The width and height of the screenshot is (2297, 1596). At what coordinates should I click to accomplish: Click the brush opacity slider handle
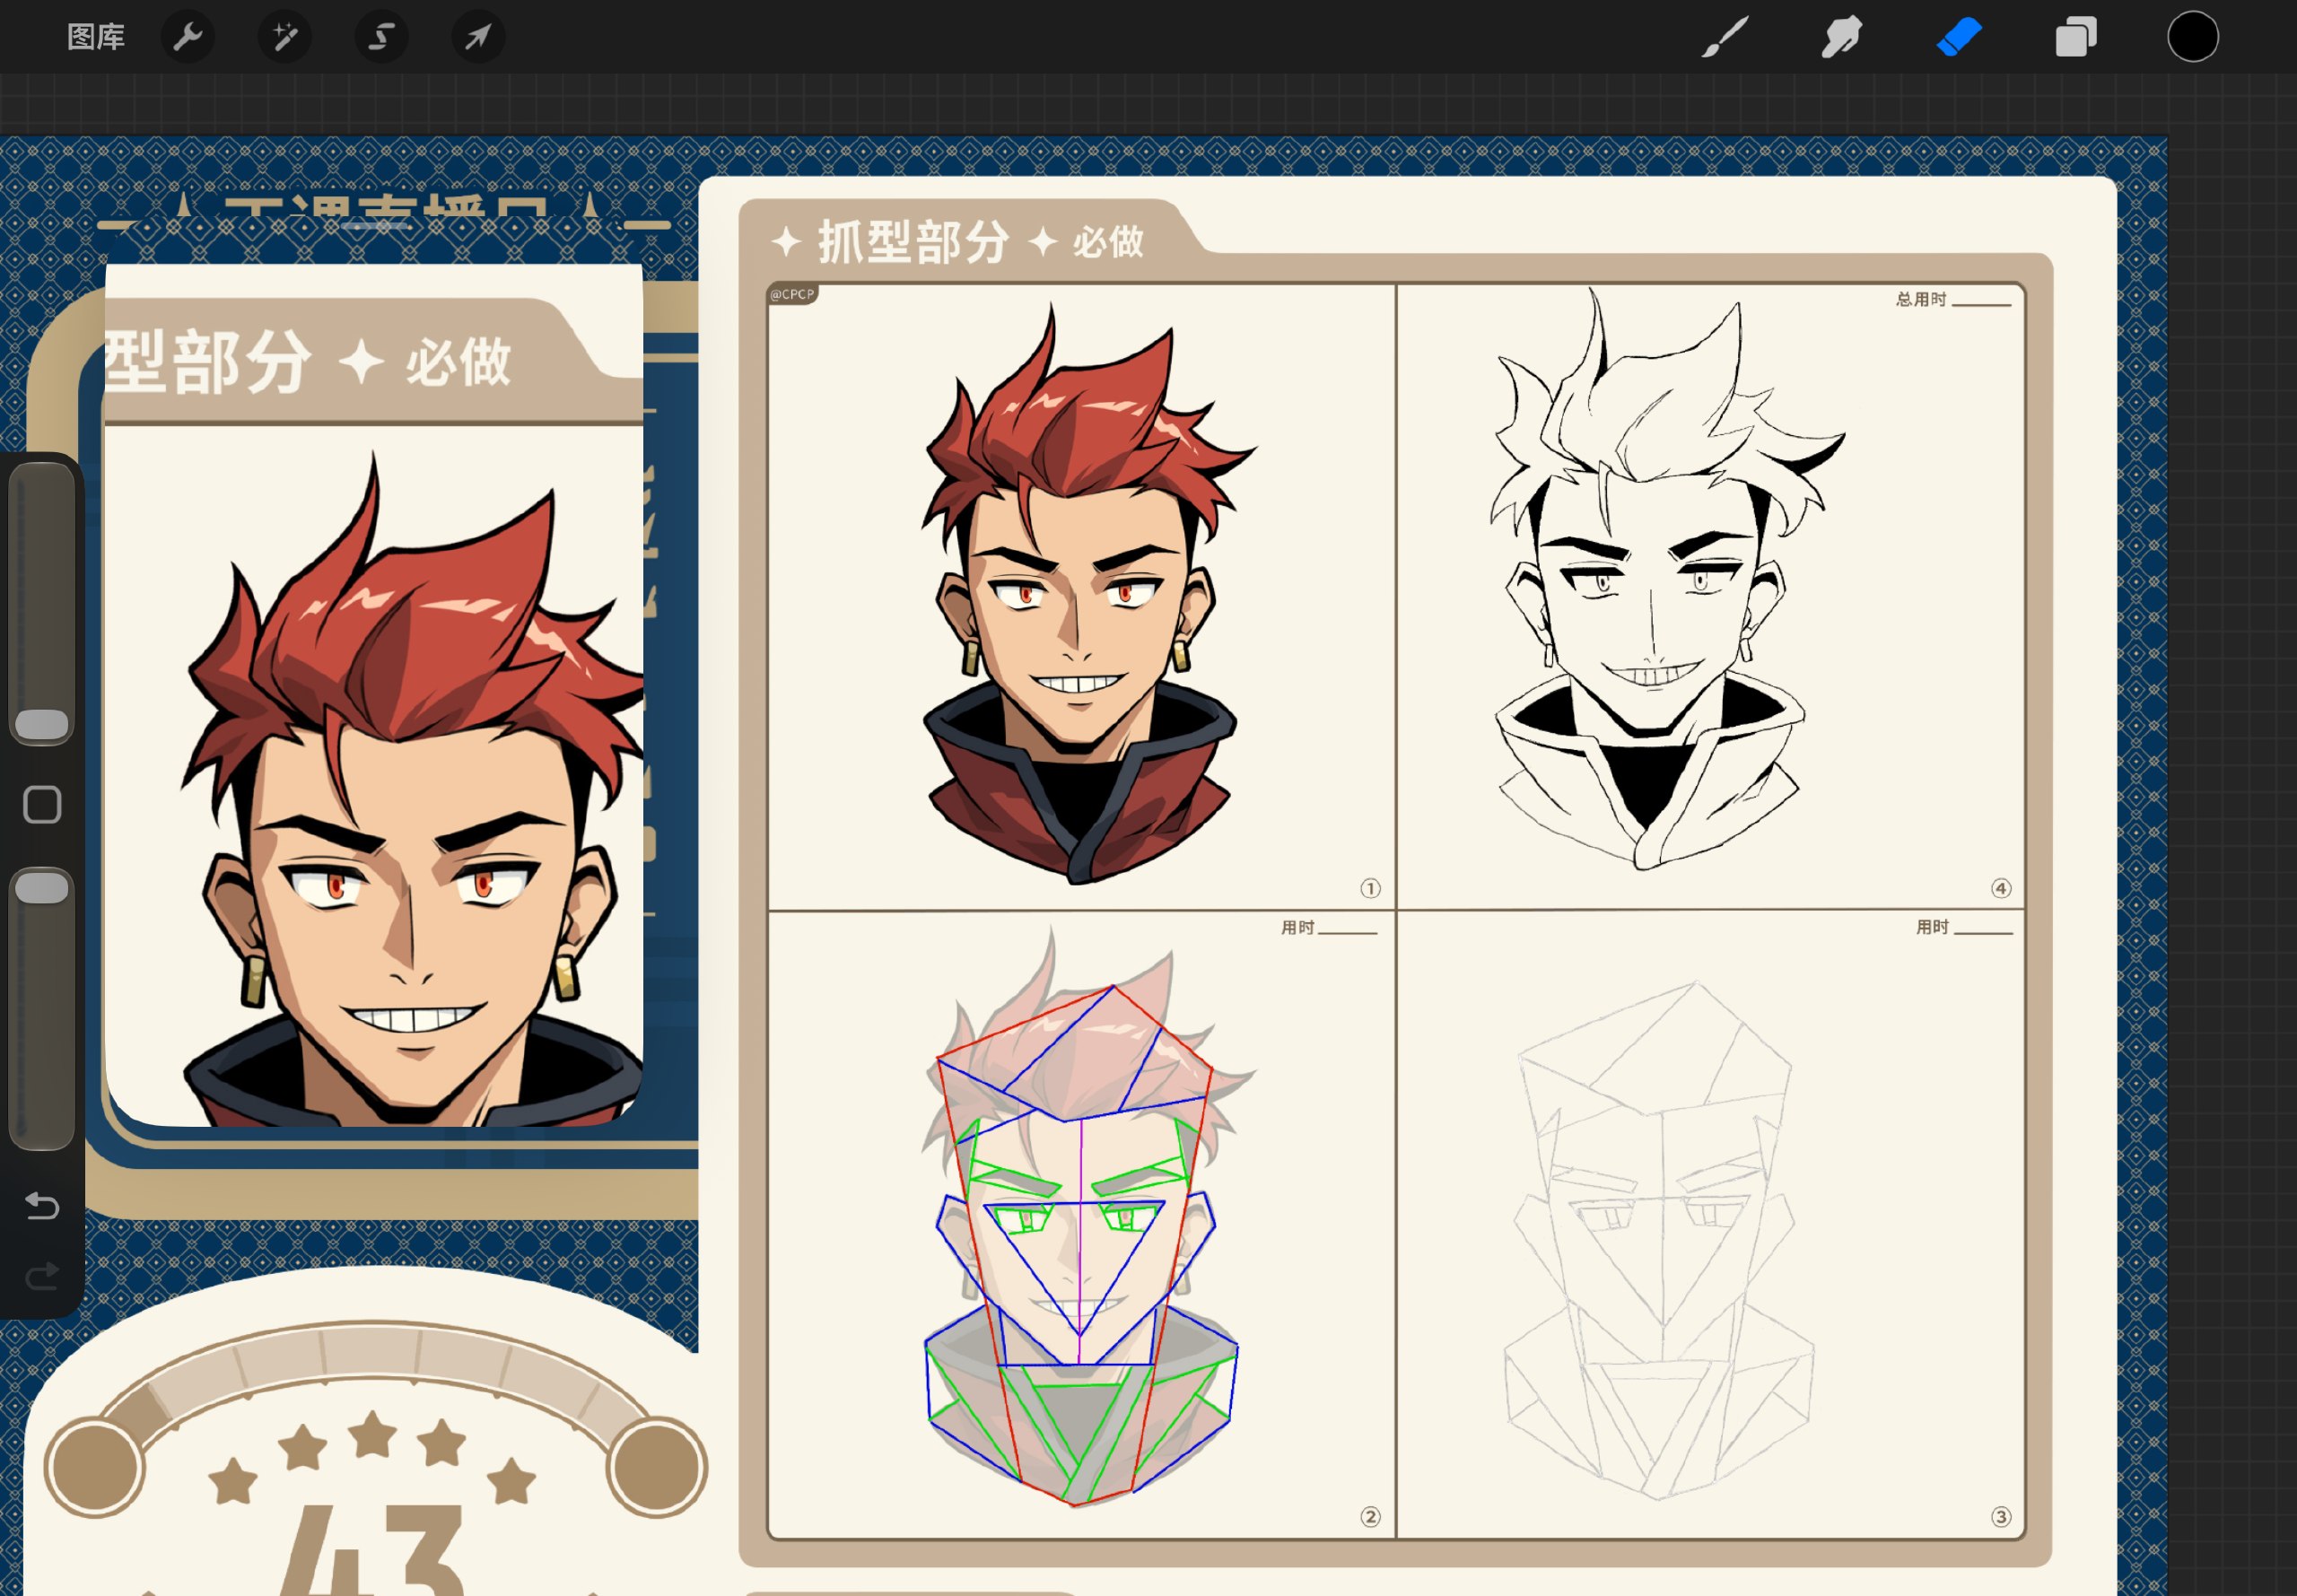coord(42,888)
